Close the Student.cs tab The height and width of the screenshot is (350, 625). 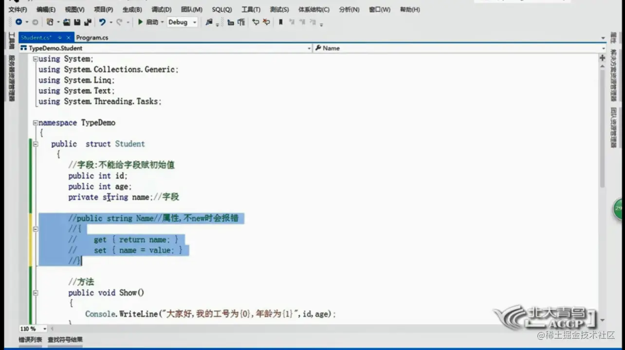coord(69,37)
